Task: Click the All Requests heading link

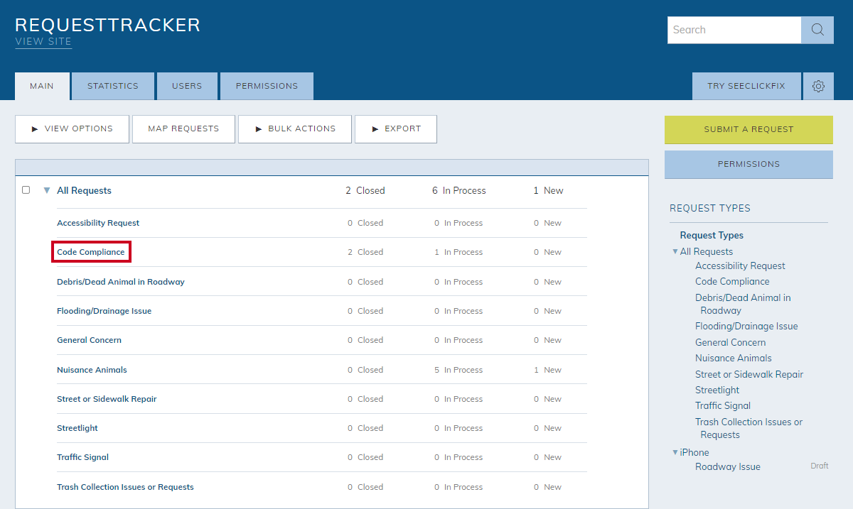Action: tap(84, 190)
